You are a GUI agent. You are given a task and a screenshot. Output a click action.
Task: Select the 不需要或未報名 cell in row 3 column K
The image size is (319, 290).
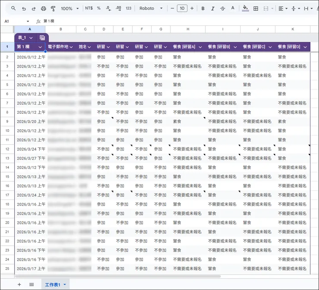click(293, 66)
